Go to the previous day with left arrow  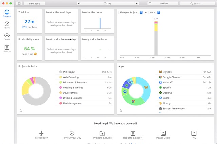tap(79, 3)
